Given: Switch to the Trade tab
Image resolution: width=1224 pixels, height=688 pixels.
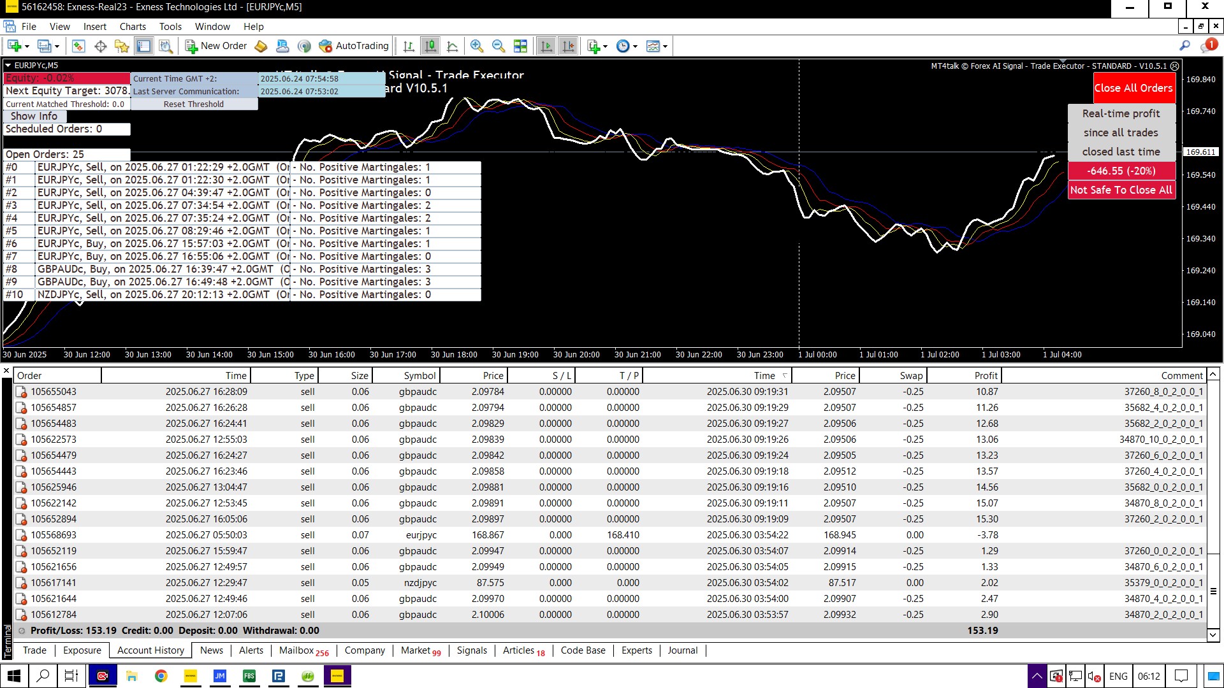Looking at the screenshot, I should click(34, 650).
